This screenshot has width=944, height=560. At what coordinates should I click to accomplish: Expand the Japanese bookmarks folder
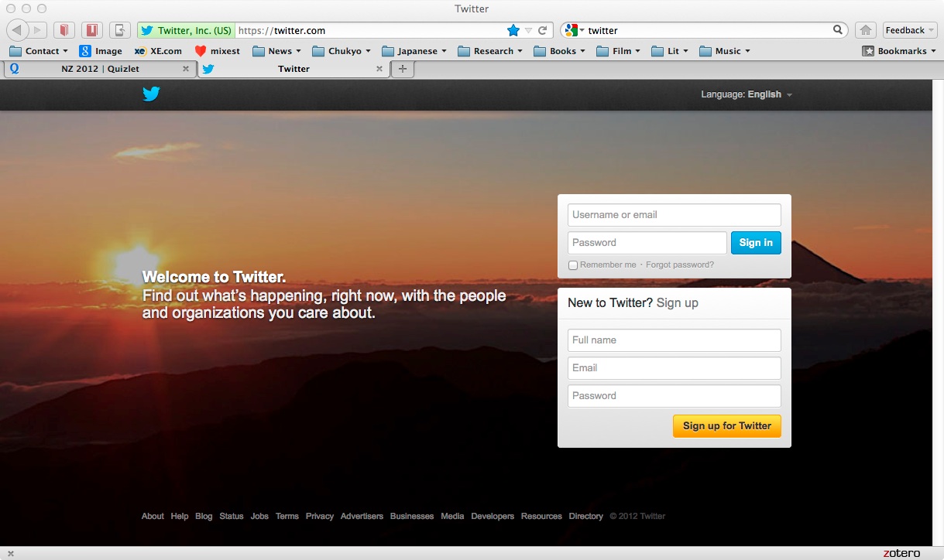pyautogui.click(x=414, y=51)
